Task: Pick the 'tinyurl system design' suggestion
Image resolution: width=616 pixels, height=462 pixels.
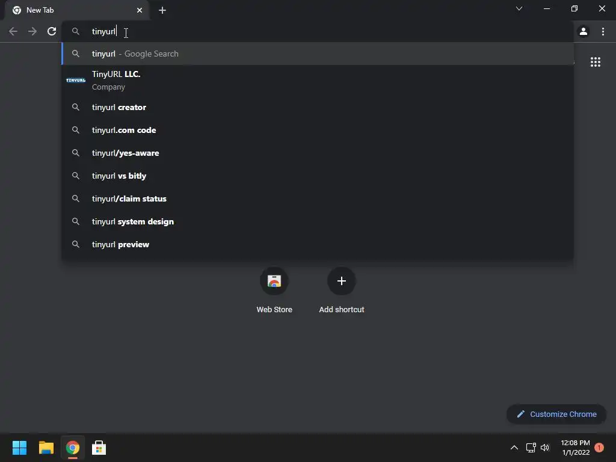Action: click(318, 221)
